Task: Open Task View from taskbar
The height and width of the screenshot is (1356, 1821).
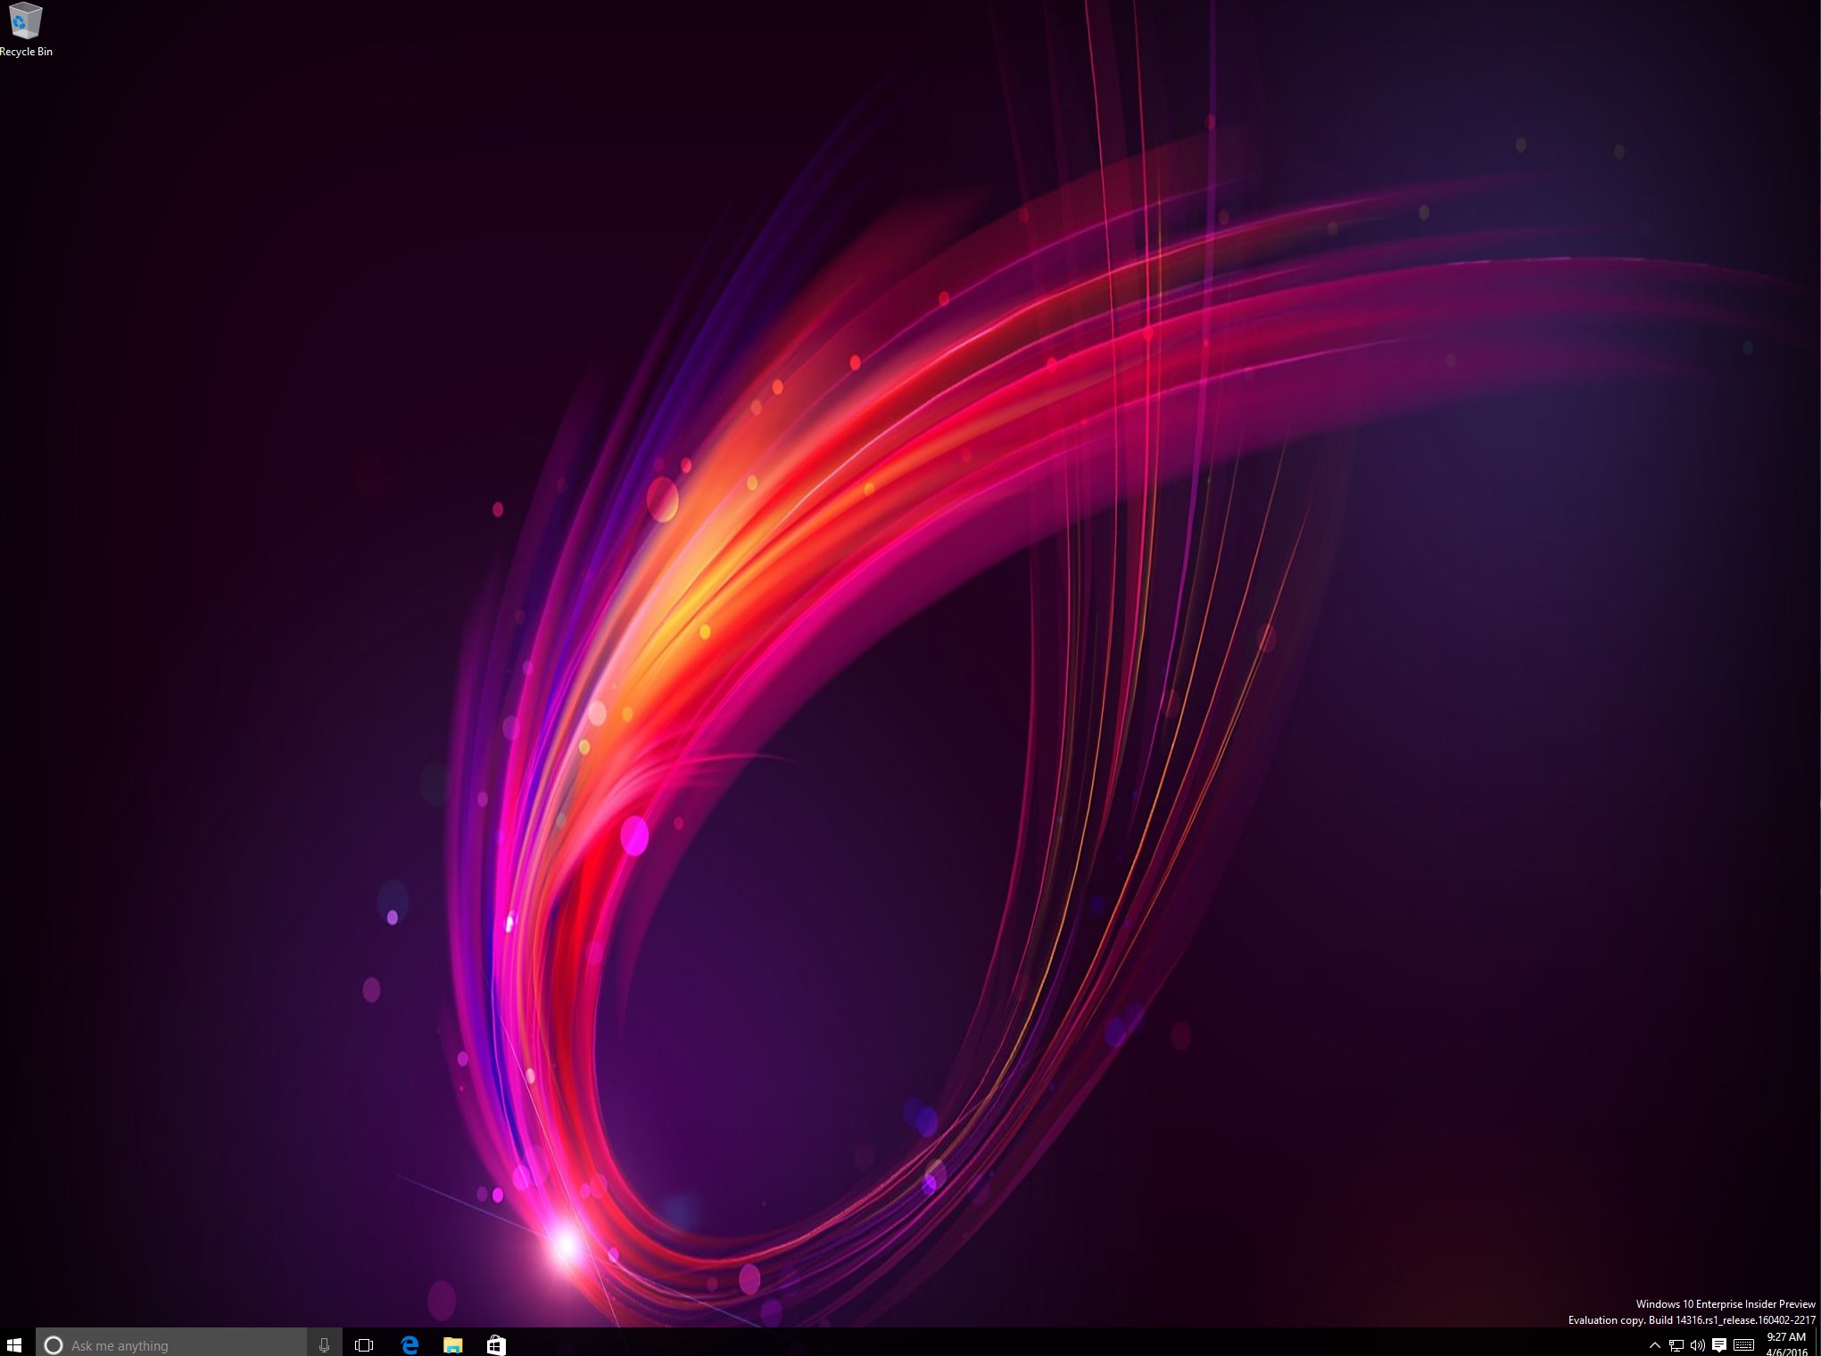Action: 364,1344
